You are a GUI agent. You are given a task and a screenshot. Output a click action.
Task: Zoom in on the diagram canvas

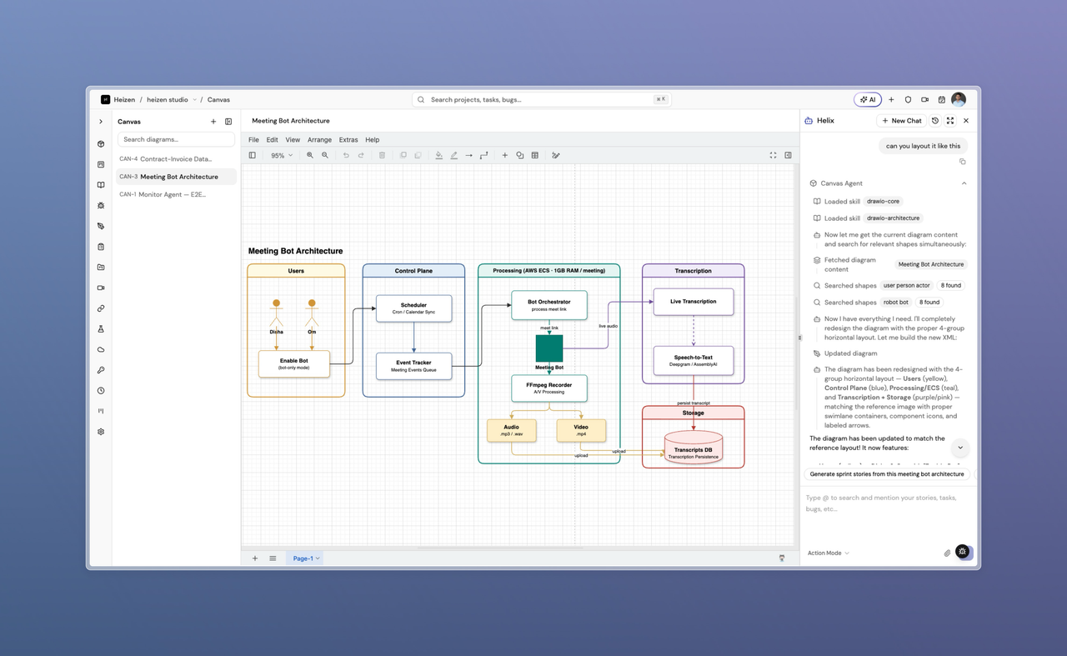(x=310, y=155)
